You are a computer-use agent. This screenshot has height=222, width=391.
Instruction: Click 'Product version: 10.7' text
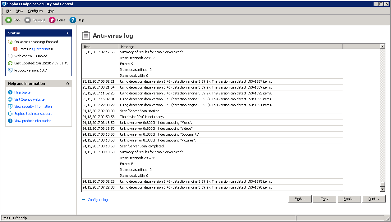pos(30,70)
